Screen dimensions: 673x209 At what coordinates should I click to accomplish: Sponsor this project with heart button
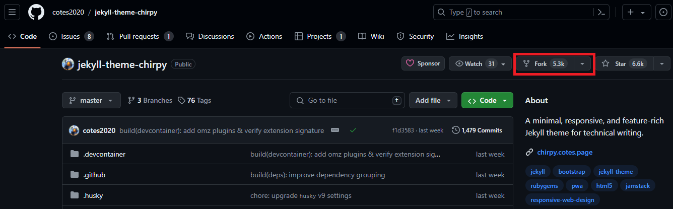click(x=423, y=63)
